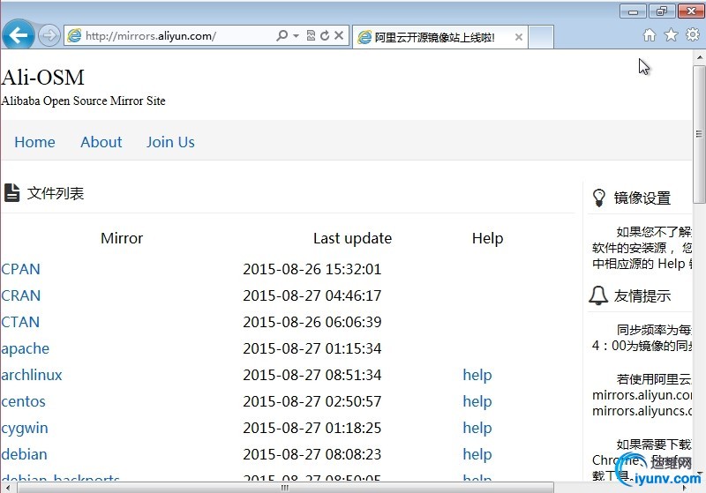Restore down the browser window
Viewport: 706px width, 493px height.
click(661, 11)
